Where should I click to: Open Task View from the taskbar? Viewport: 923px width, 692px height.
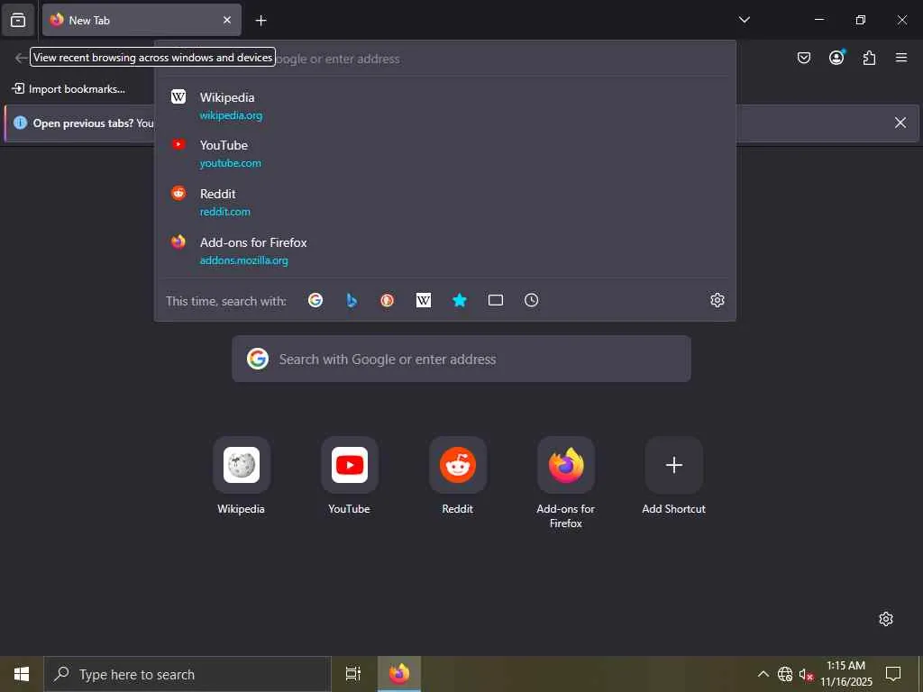(x=353, y=674)
